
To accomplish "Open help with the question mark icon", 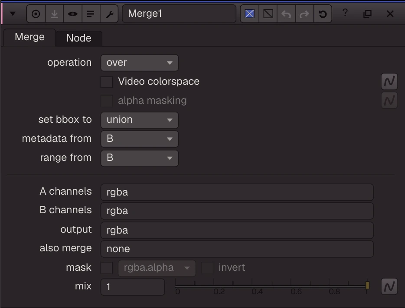I will click(x=345, y=13).
